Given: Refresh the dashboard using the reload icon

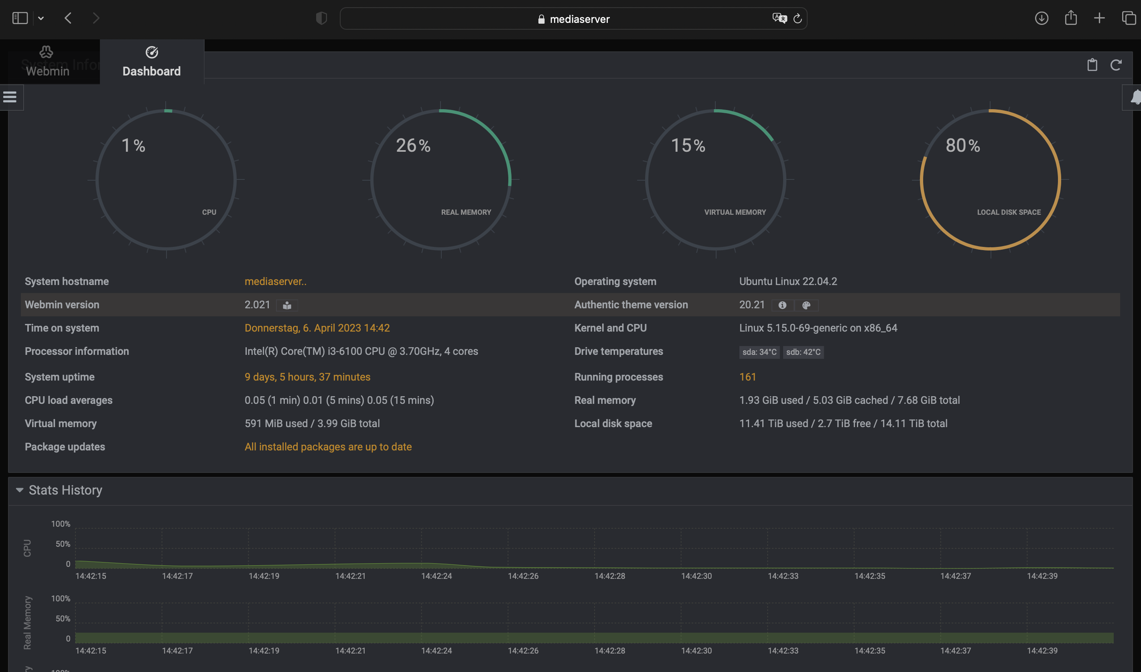Looking at the screenshot, I should pyautogui.click(x=1116, y=65).
